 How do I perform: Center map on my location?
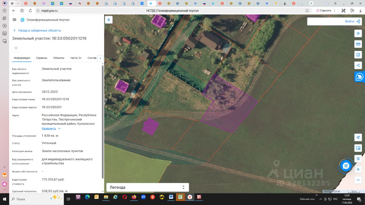coord(358,138)
